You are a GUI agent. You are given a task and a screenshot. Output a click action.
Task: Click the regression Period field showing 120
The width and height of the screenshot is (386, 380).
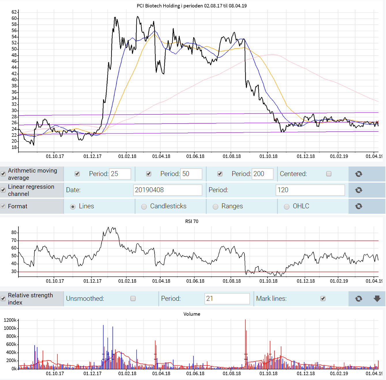[310, 190]
